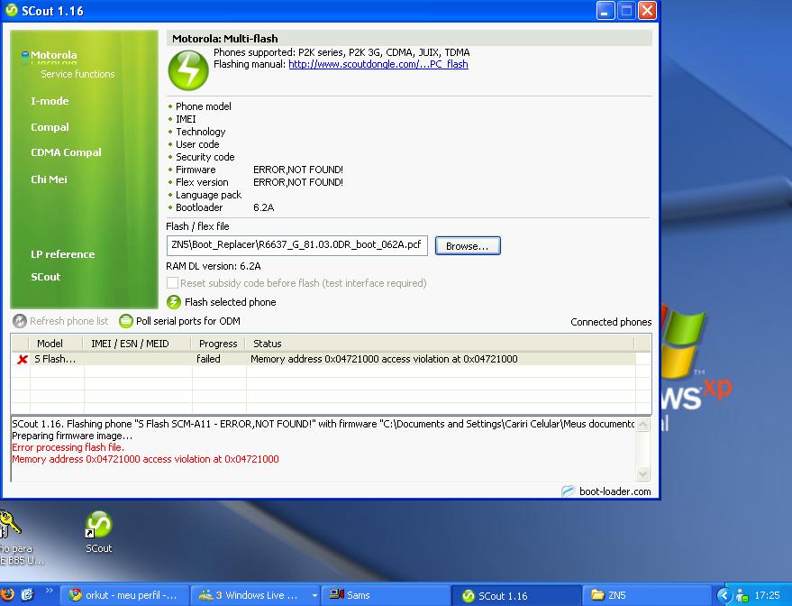Image resolution: width=792 pixels, height=606 pixels.
Task: Click the Internet Explorer quick launch icon
Action: (27, 594)
